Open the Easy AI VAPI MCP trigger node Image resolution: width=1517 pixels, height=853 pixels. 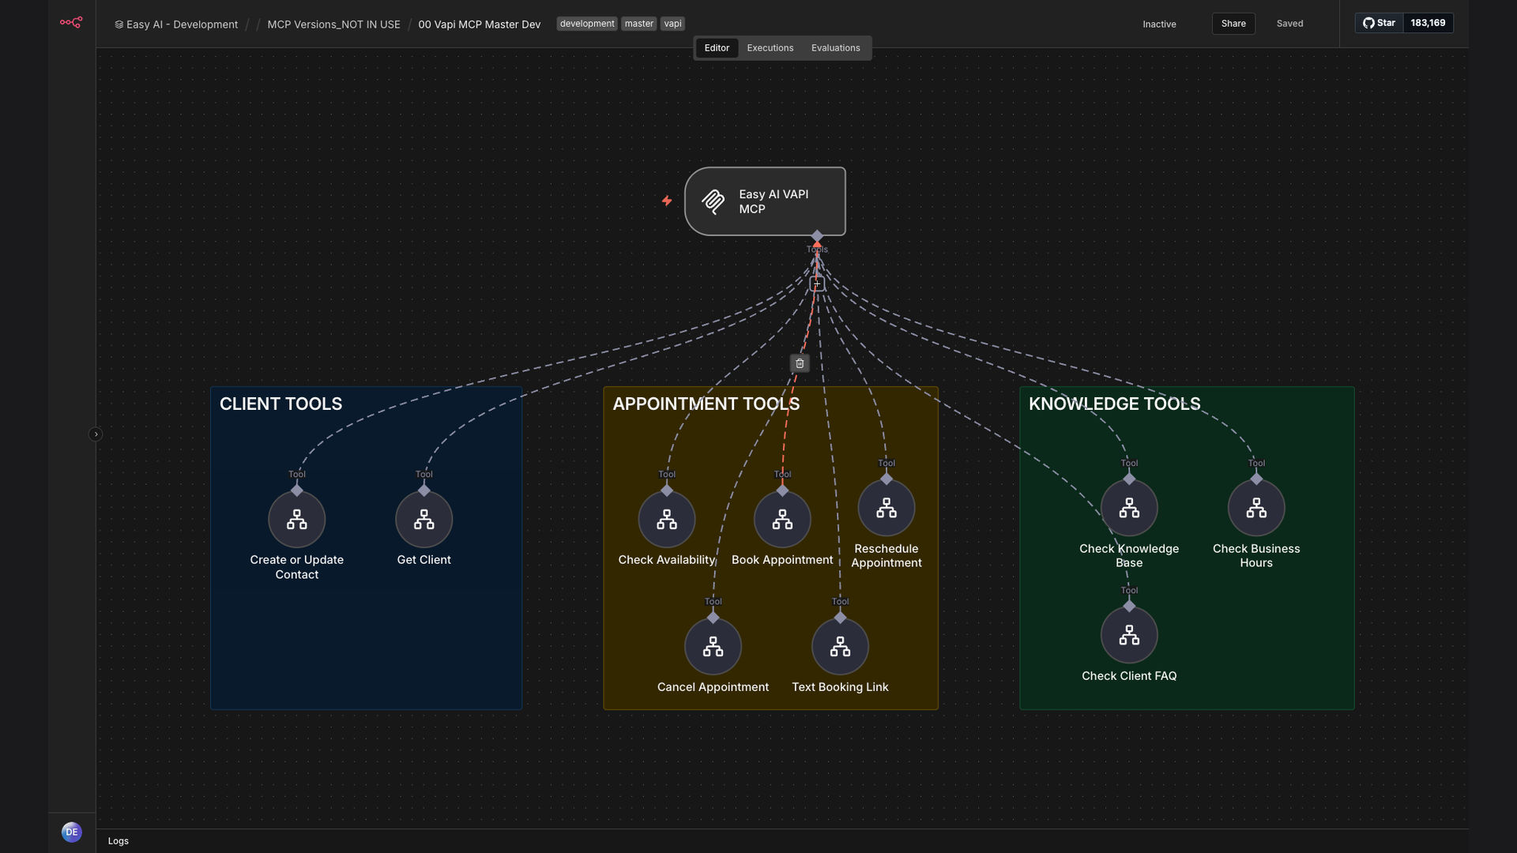click(x=765, y=201)
